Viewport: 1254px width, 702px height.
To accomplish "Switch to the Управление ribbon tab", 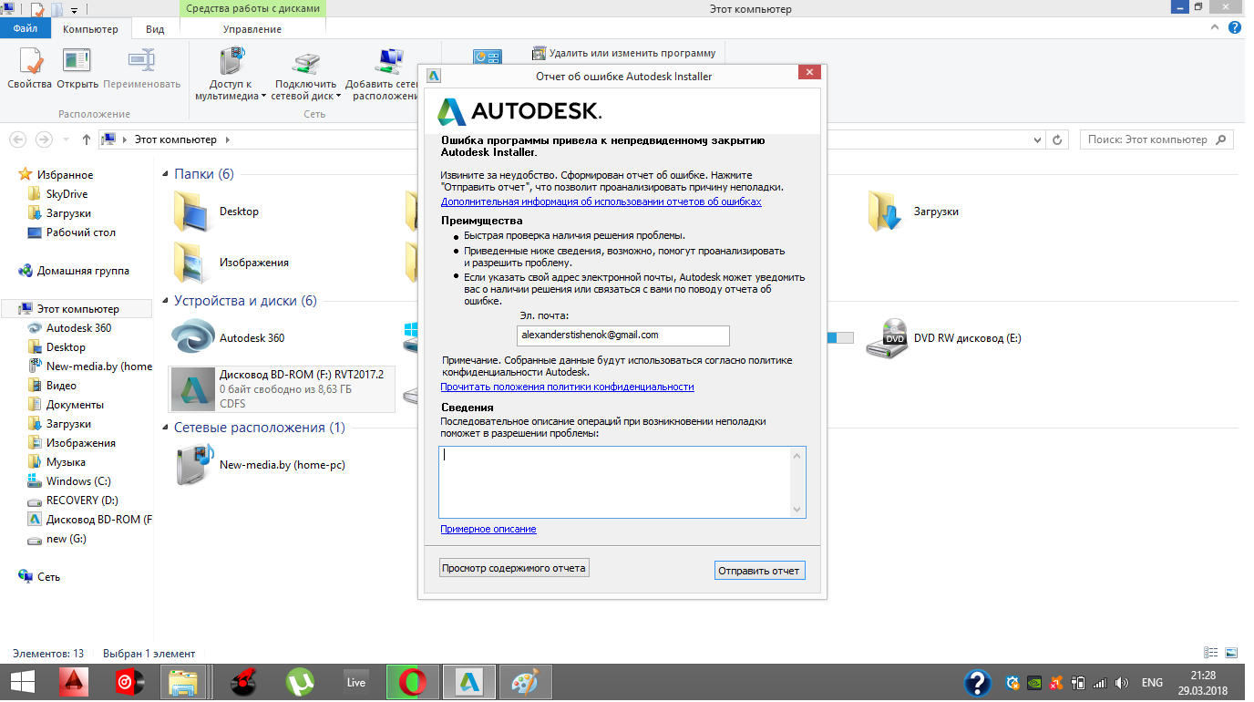I will tap(252, 29).
